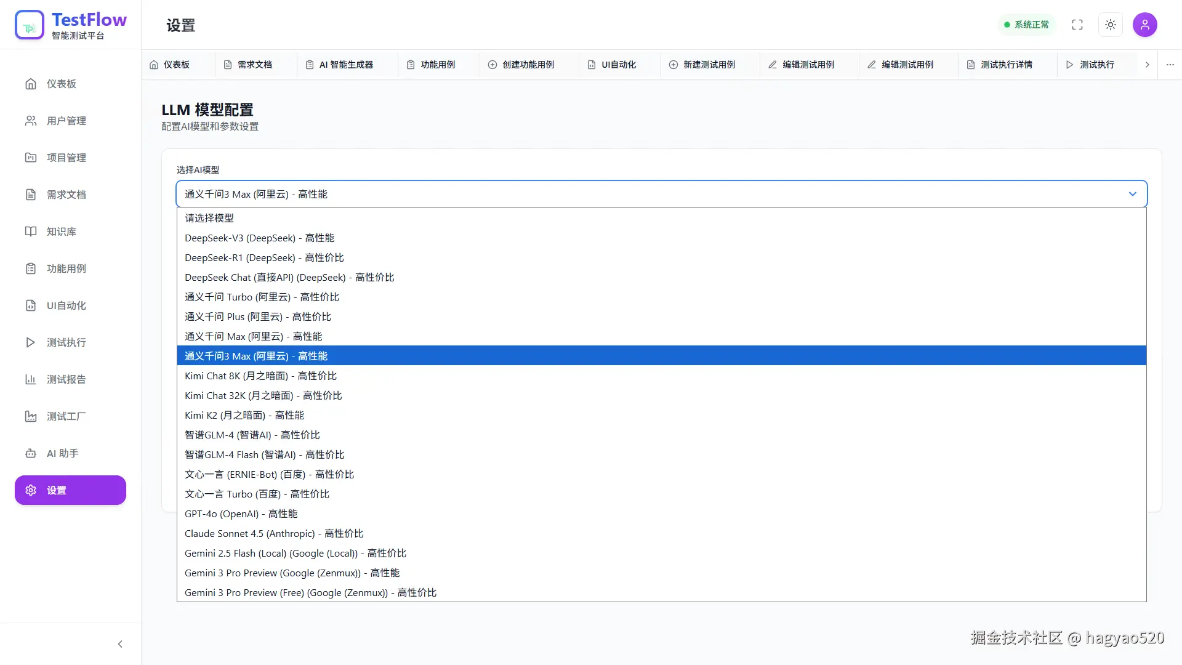Go to 知识库 in sidebar
The height and width of the screenshot is (665, 1182).
[61, 232]
